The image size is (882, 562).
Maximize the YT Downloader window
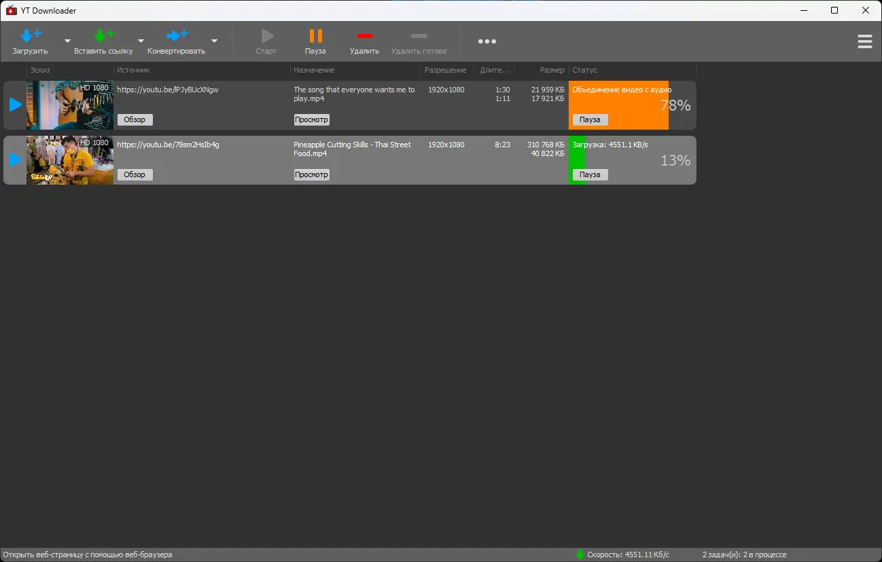click(x=834, y=10)
